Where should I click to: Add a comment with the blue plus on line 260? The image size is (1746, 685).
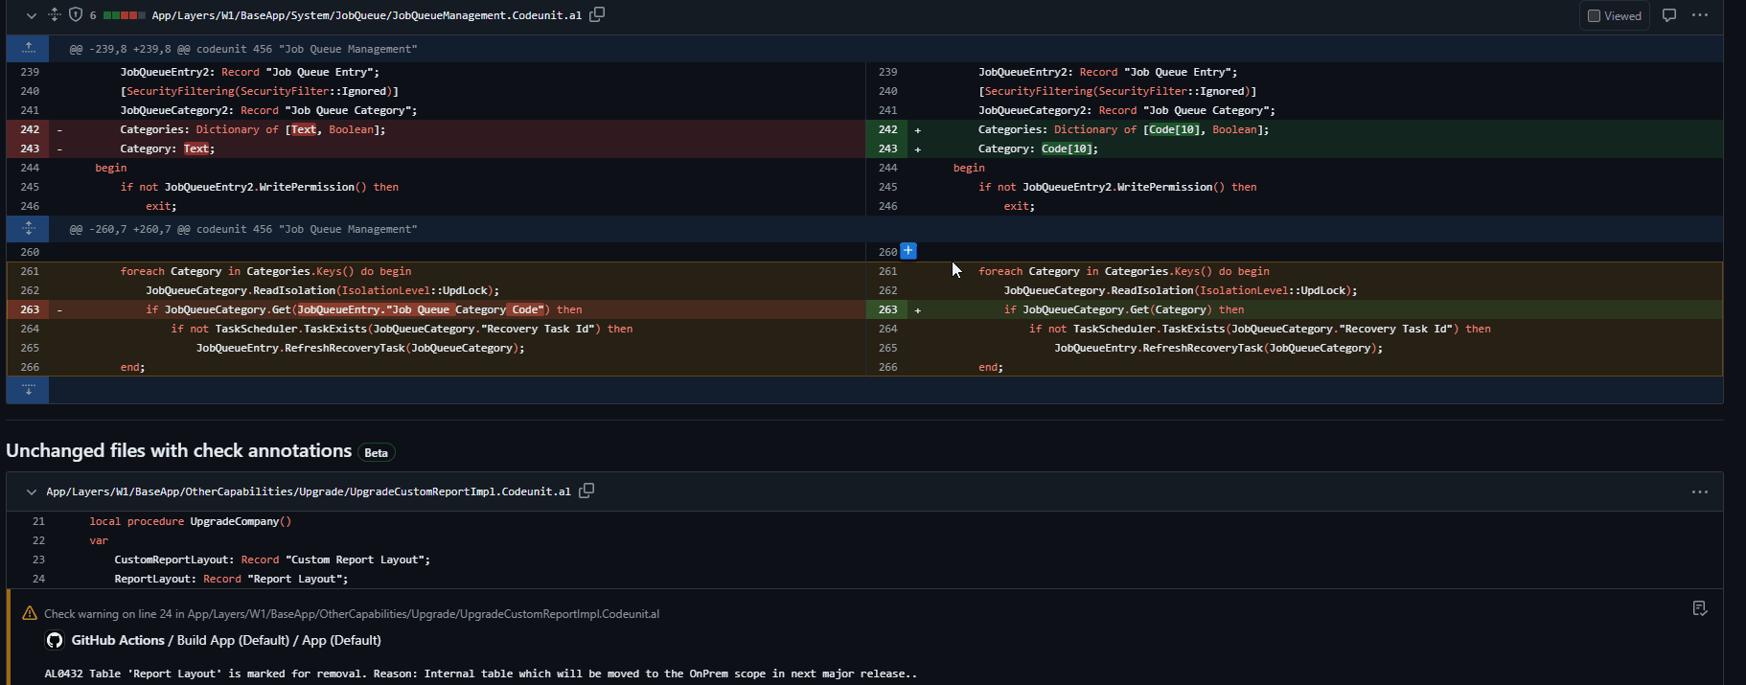pos(908,251)
